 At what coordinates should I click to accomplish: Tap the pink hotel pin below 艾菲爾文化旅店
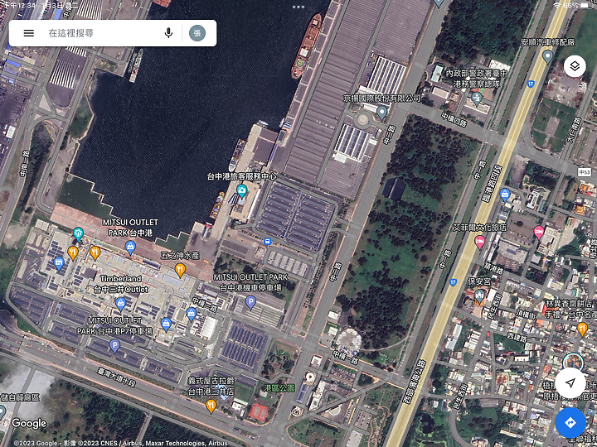(480, 242)
